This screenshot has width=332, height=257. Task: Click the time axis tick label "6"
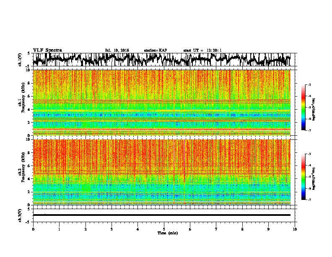[190, 229]
